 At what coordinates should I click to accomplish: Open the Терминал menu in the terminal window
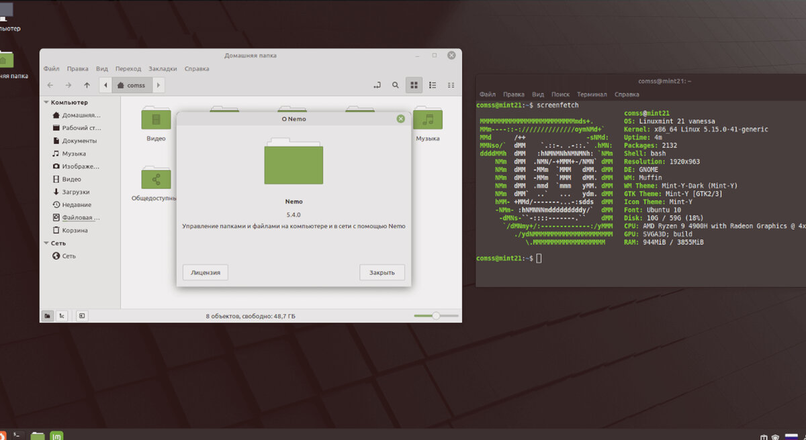pos(592,95)
